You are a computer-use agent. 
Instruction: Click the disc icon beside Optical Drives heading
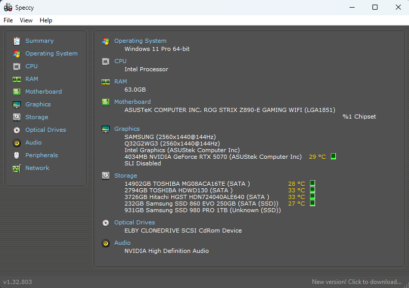pos(106,223)
